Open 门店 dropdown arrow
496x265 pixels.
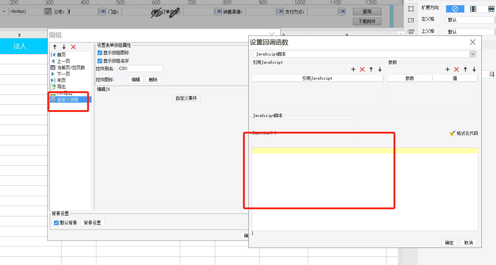[155, 12]
